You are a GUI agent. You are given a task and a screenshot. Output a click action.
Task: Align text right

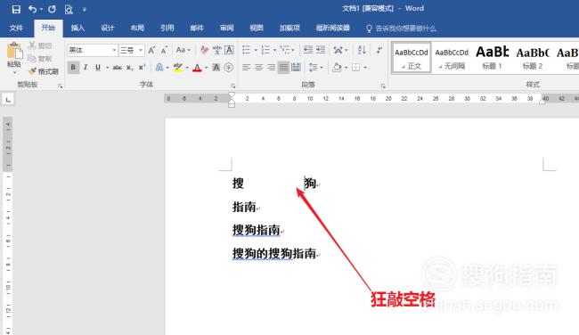pos(272,67)
